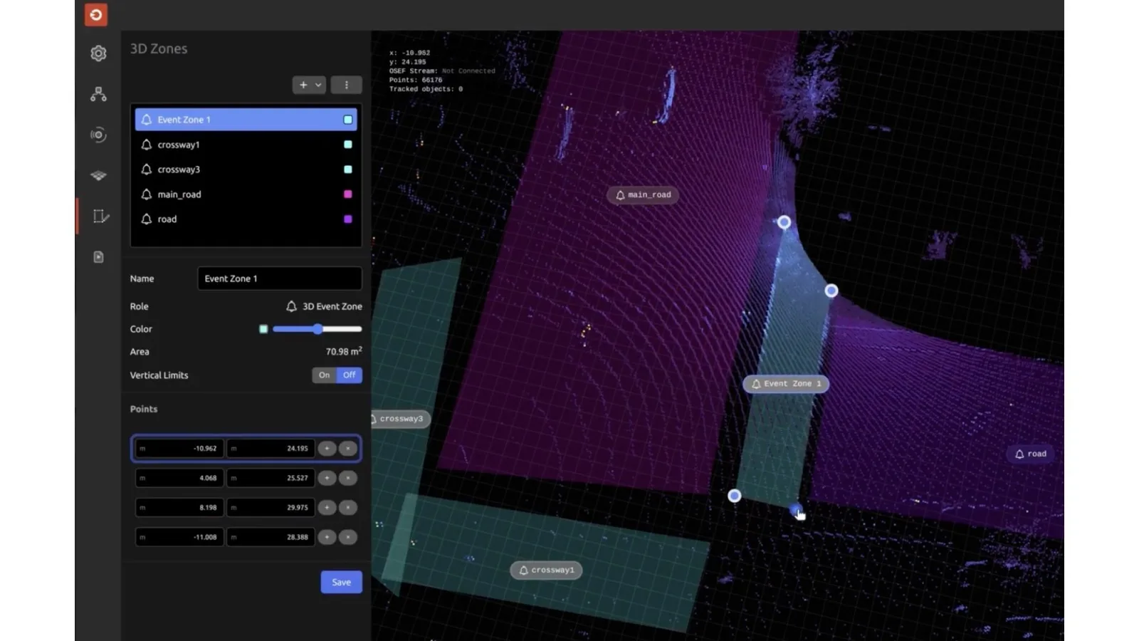
Task: Click the Color slider handle
Action: click(318, 329)
